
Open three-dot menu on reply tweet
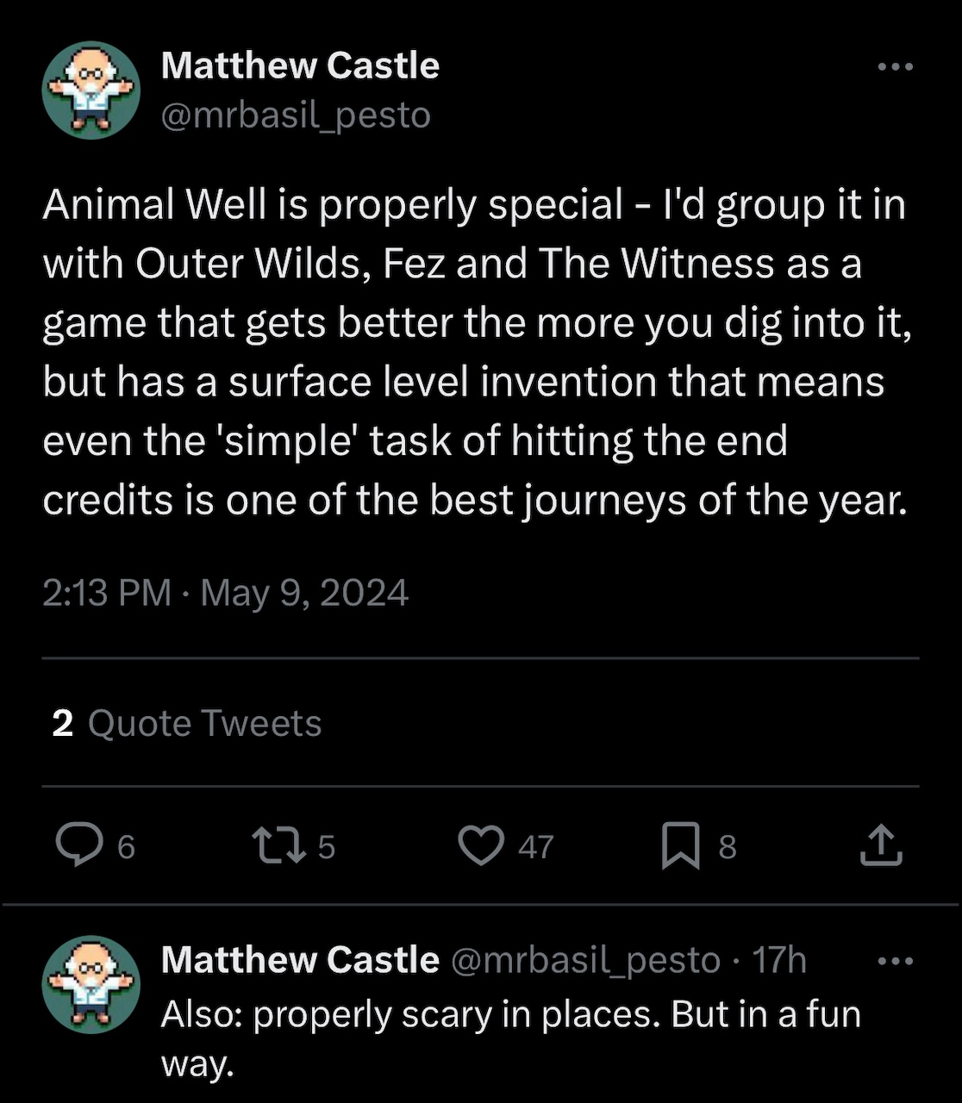coord(895,961)
